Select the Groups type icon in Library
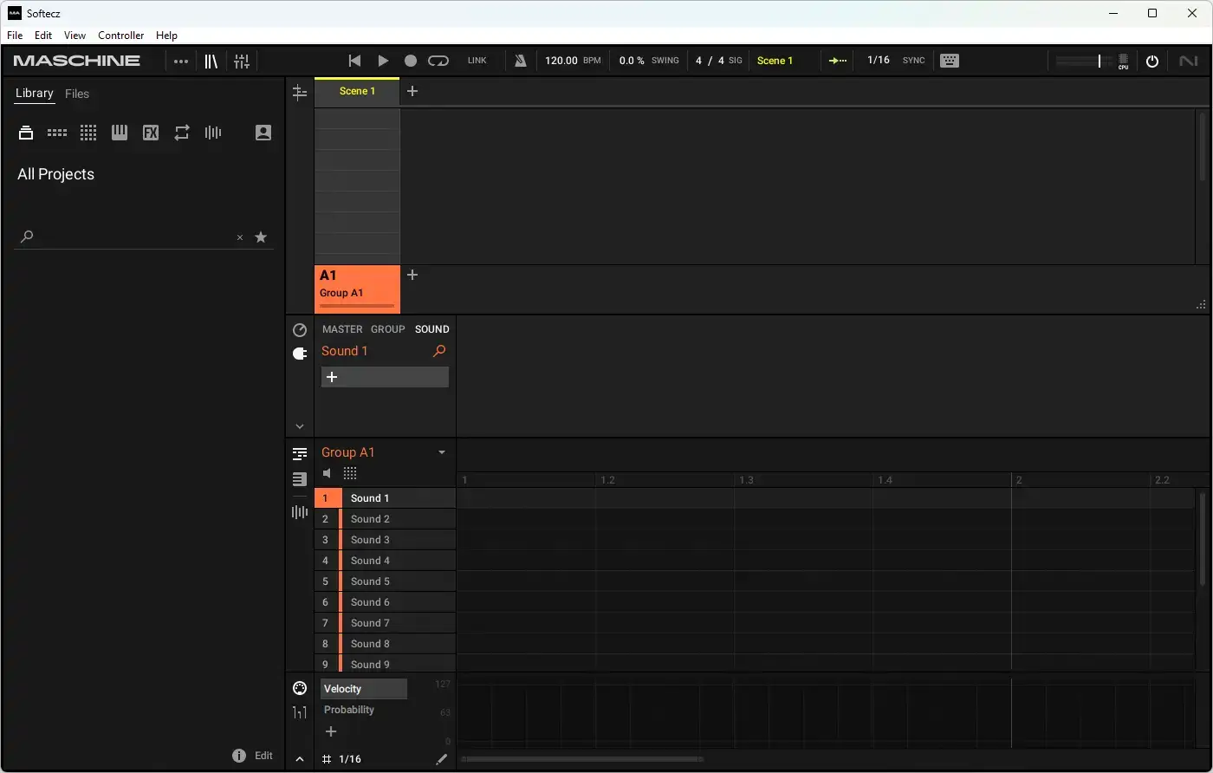1213x773 pixels. (x=57, y=133)
